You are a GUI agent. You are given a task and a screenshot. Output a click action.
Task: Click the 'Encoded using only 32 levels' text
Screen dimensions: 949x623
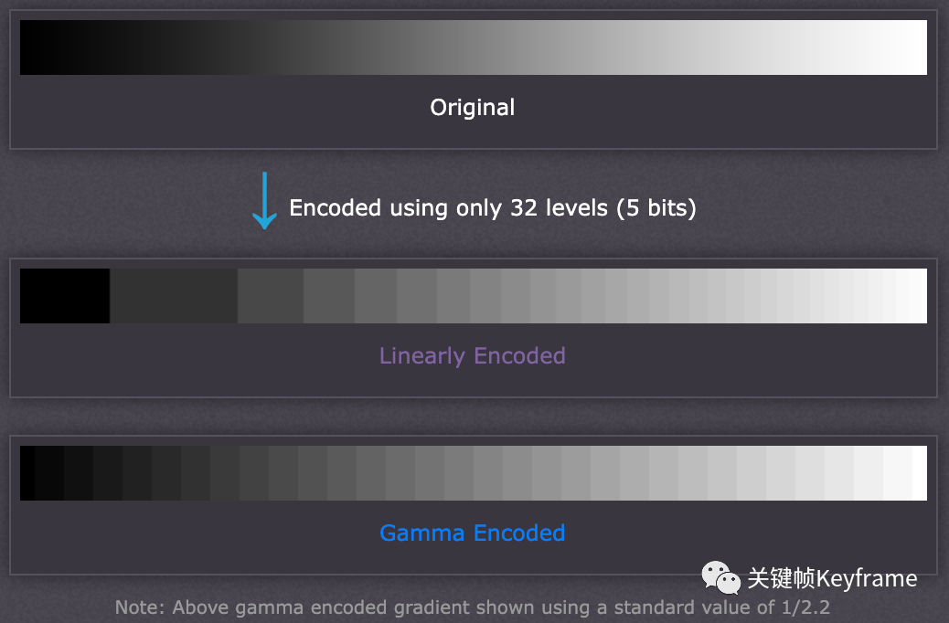coord(448,208)
